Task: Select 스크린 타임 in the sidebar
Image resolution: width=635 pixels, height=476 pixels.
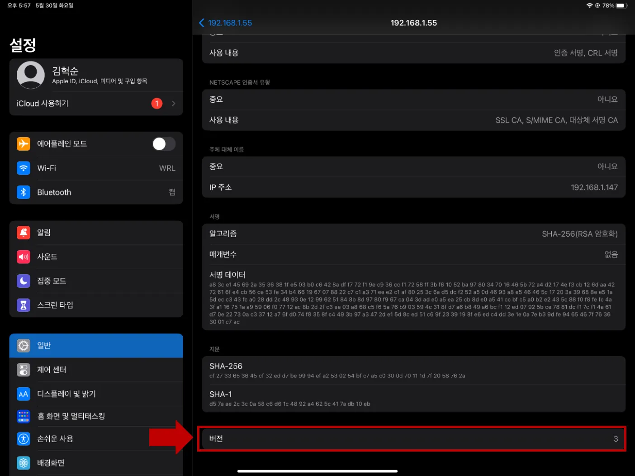Action: [96, 305]
